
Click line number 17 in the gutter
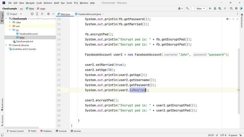pyautogui.click(x=59, y=54)
